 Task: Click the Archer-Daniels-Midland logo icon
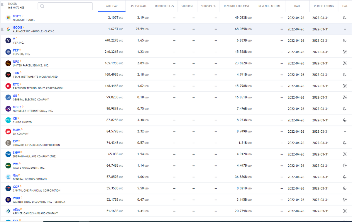coord(9,211)
